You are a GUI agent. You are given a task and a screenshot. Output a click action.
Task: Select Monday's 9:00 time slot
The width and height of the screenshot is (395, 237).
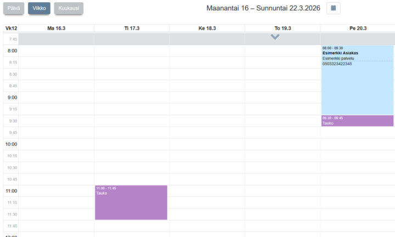[56, 98]
